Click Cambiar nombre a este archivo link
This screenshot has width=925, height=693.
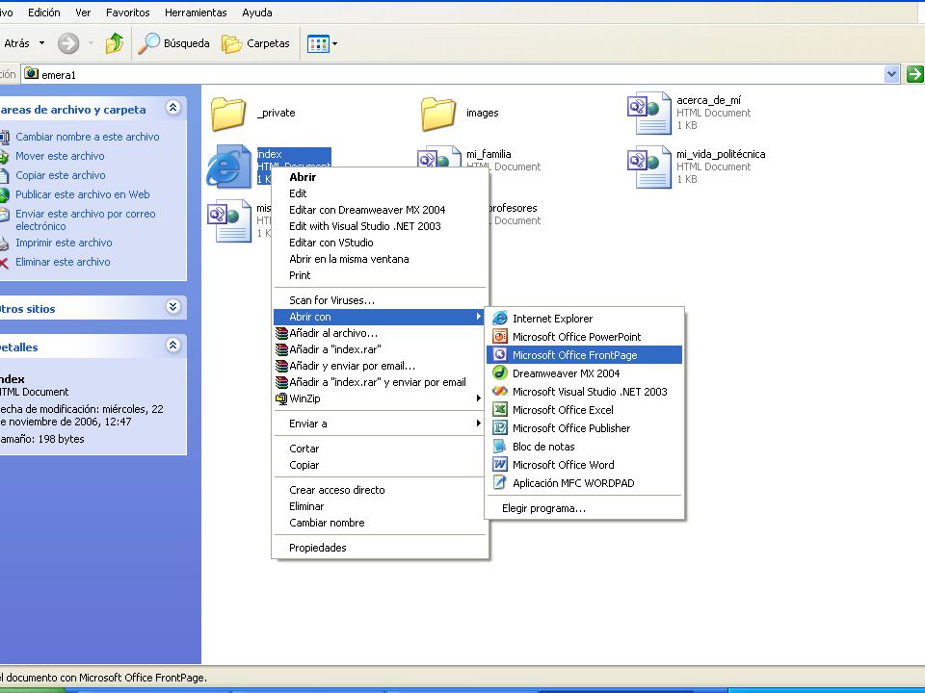(x=88, y=137)
